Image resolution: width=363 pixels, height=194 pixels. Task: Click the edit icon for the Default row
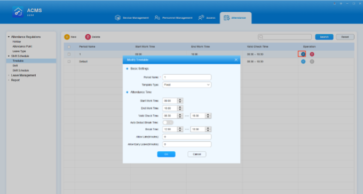pos(303,61)
